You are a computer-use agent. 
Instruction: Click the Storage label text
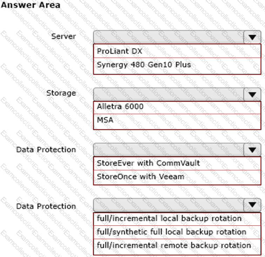click(x=61, y=93)
